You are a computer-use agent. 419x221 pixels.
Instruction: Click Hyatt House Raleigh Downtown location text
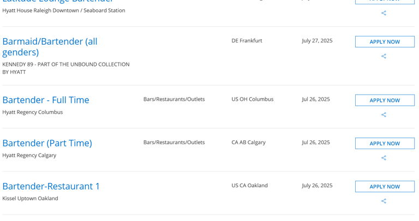(63, 10)
